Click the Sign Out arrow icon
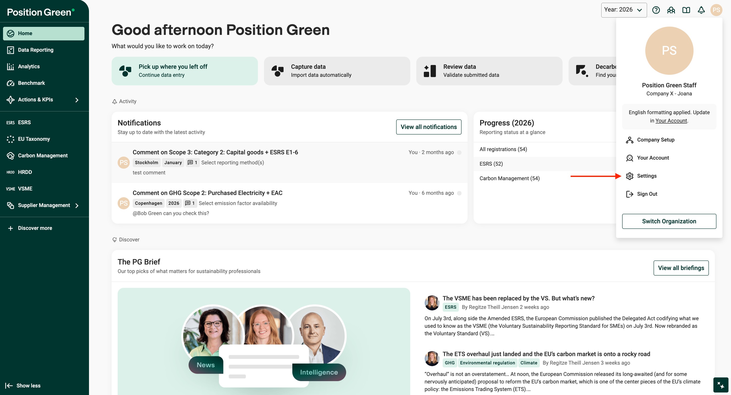This screenshot has width=731, height=395. pyautogui.click(x=630, y=194)
